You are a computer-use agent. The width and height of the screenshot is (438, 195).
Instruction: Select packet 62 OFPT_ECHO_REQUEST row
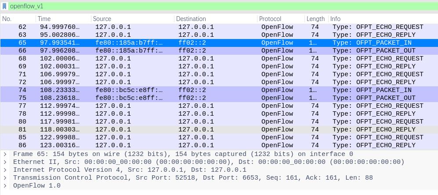(x=219, y=27)
